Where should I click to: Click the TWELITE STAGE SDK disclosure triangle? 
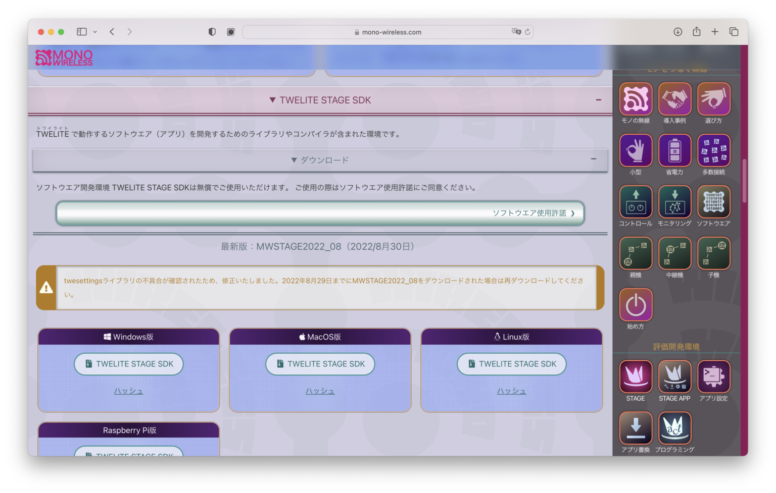pos(272,100)
